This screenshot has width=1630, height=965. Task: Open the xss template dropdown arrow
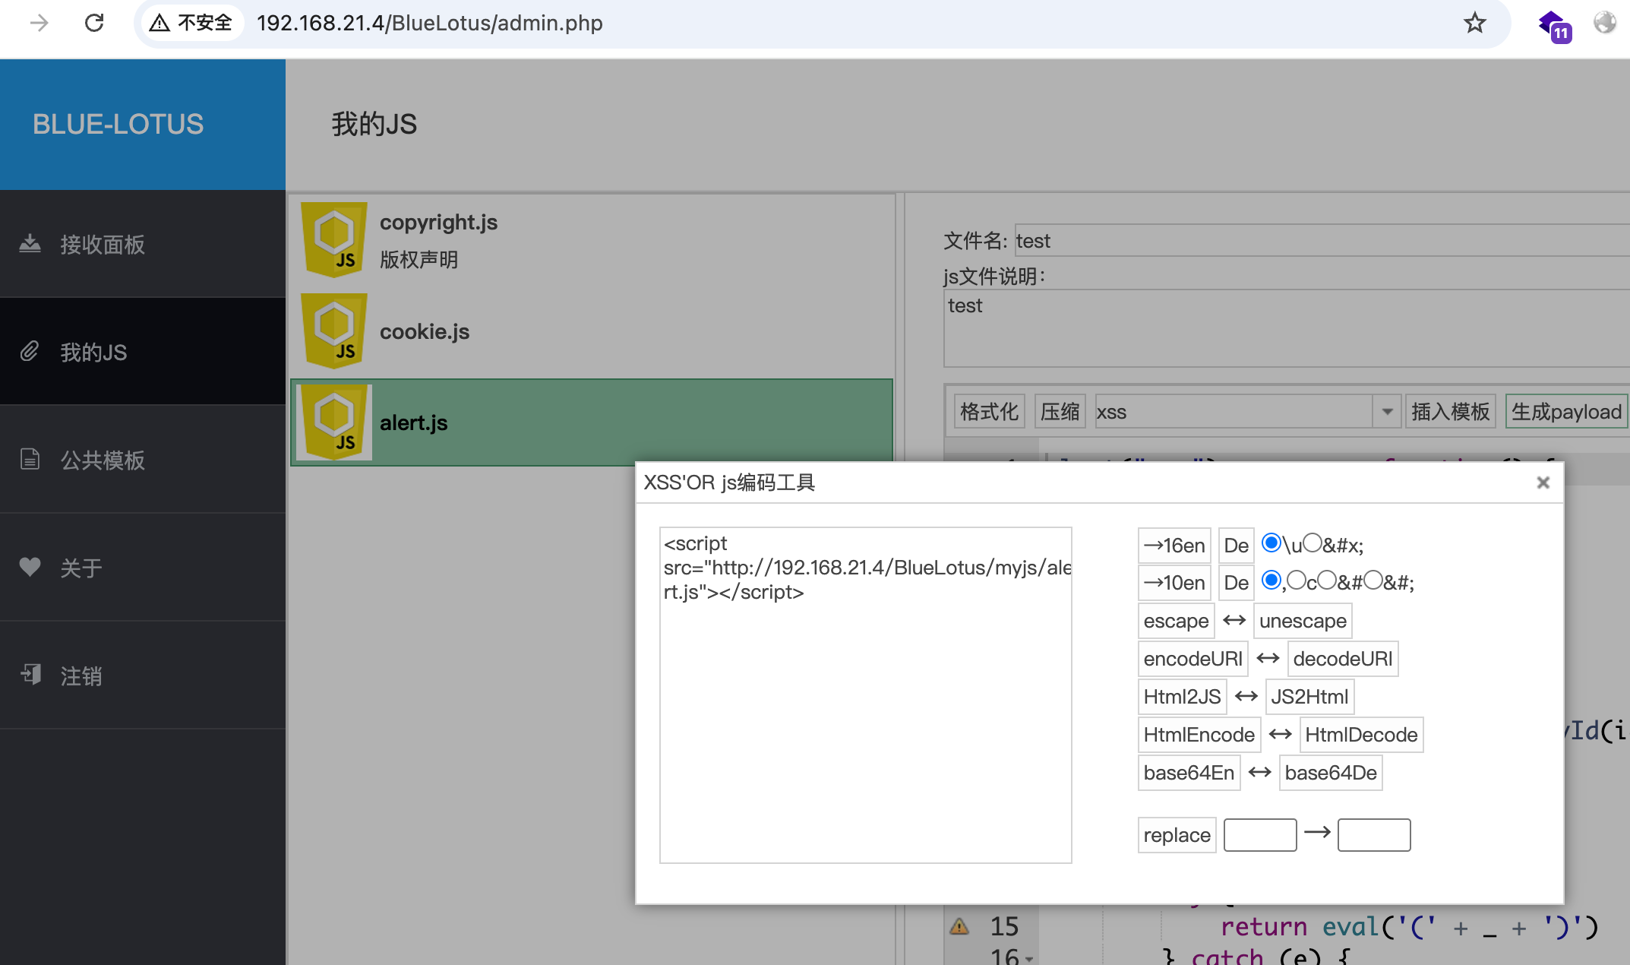pos(1387,411)
